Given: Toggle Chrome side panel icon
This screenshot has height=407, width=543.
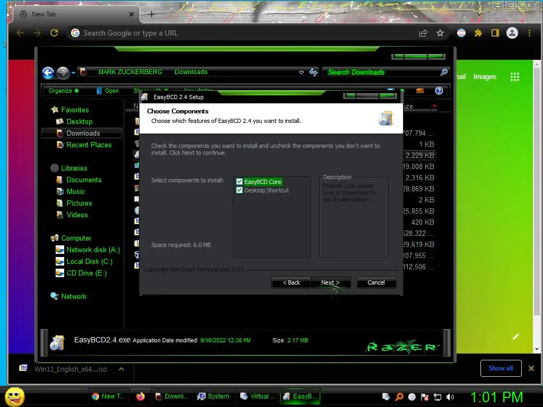Looking at the screenshot, I should point(495,33).
